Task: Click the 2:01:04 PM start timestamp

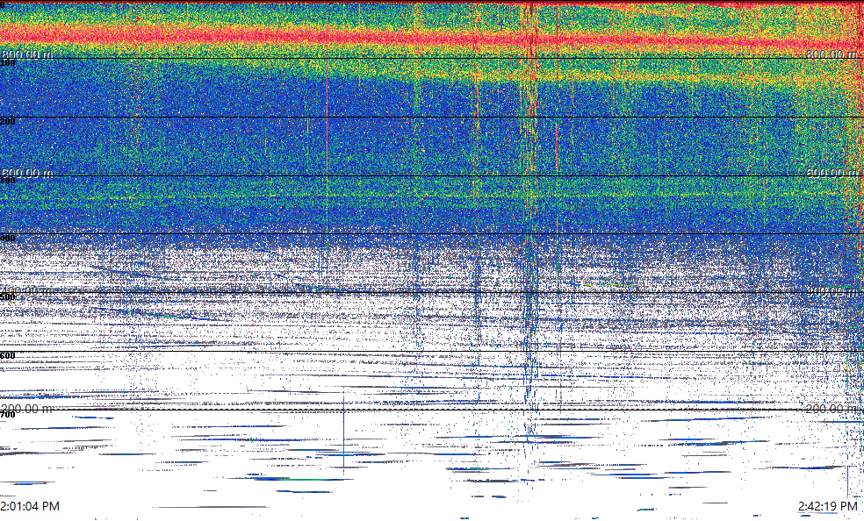Action: click(x=30, y=506)
